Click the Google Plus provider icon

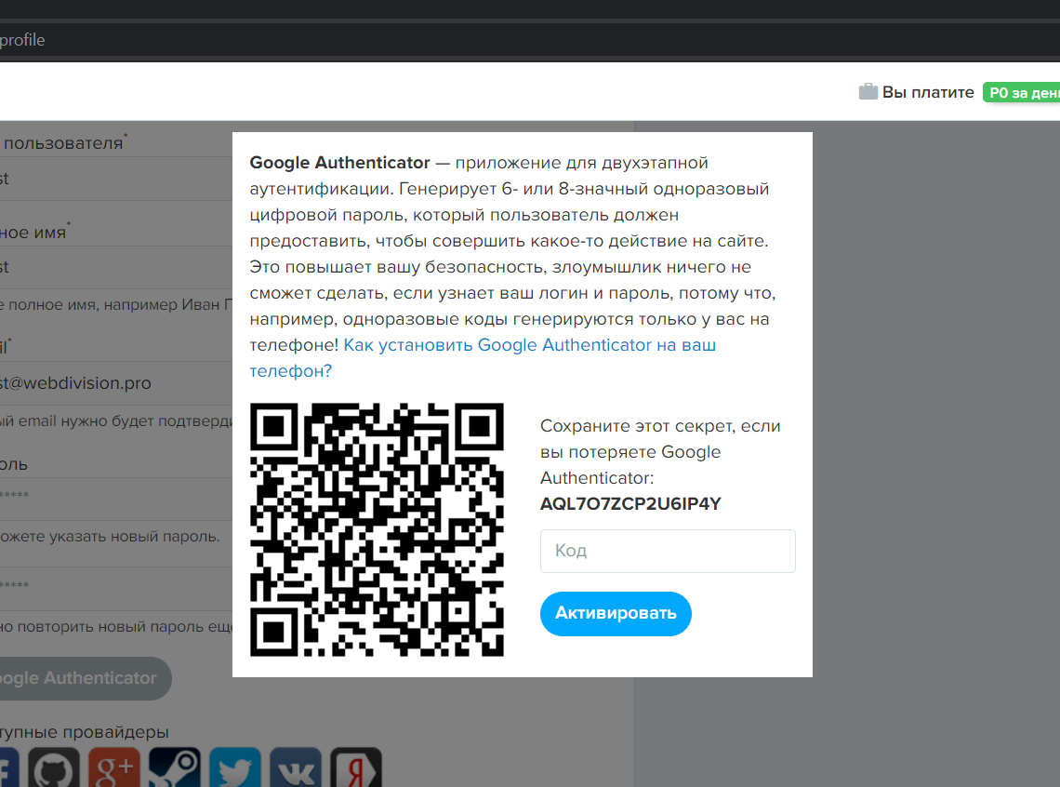click(x=114, y=770)
